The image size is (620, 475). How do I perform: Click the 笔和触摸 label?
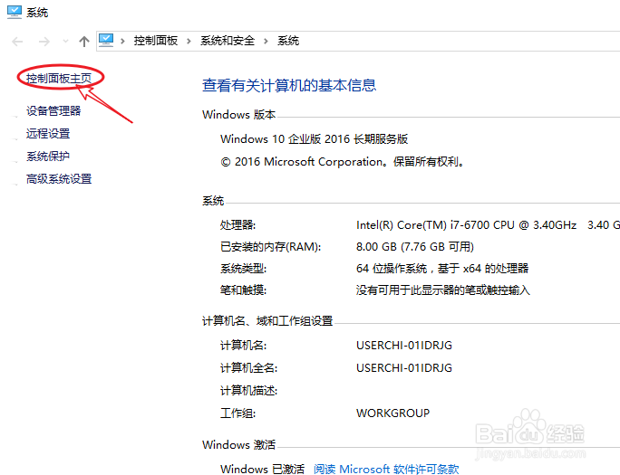pos(243,290)
